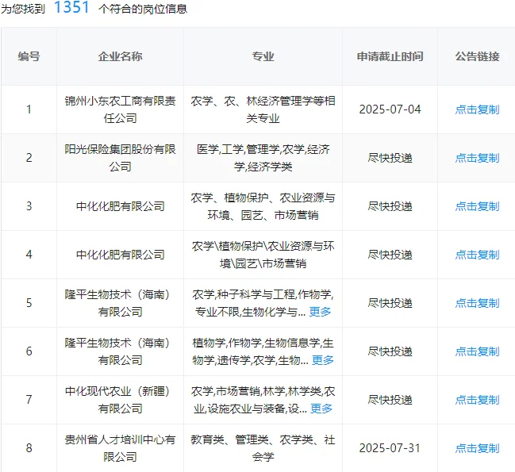Click 尽快投递 in row 4
The image size is (515, 472).
390,255
